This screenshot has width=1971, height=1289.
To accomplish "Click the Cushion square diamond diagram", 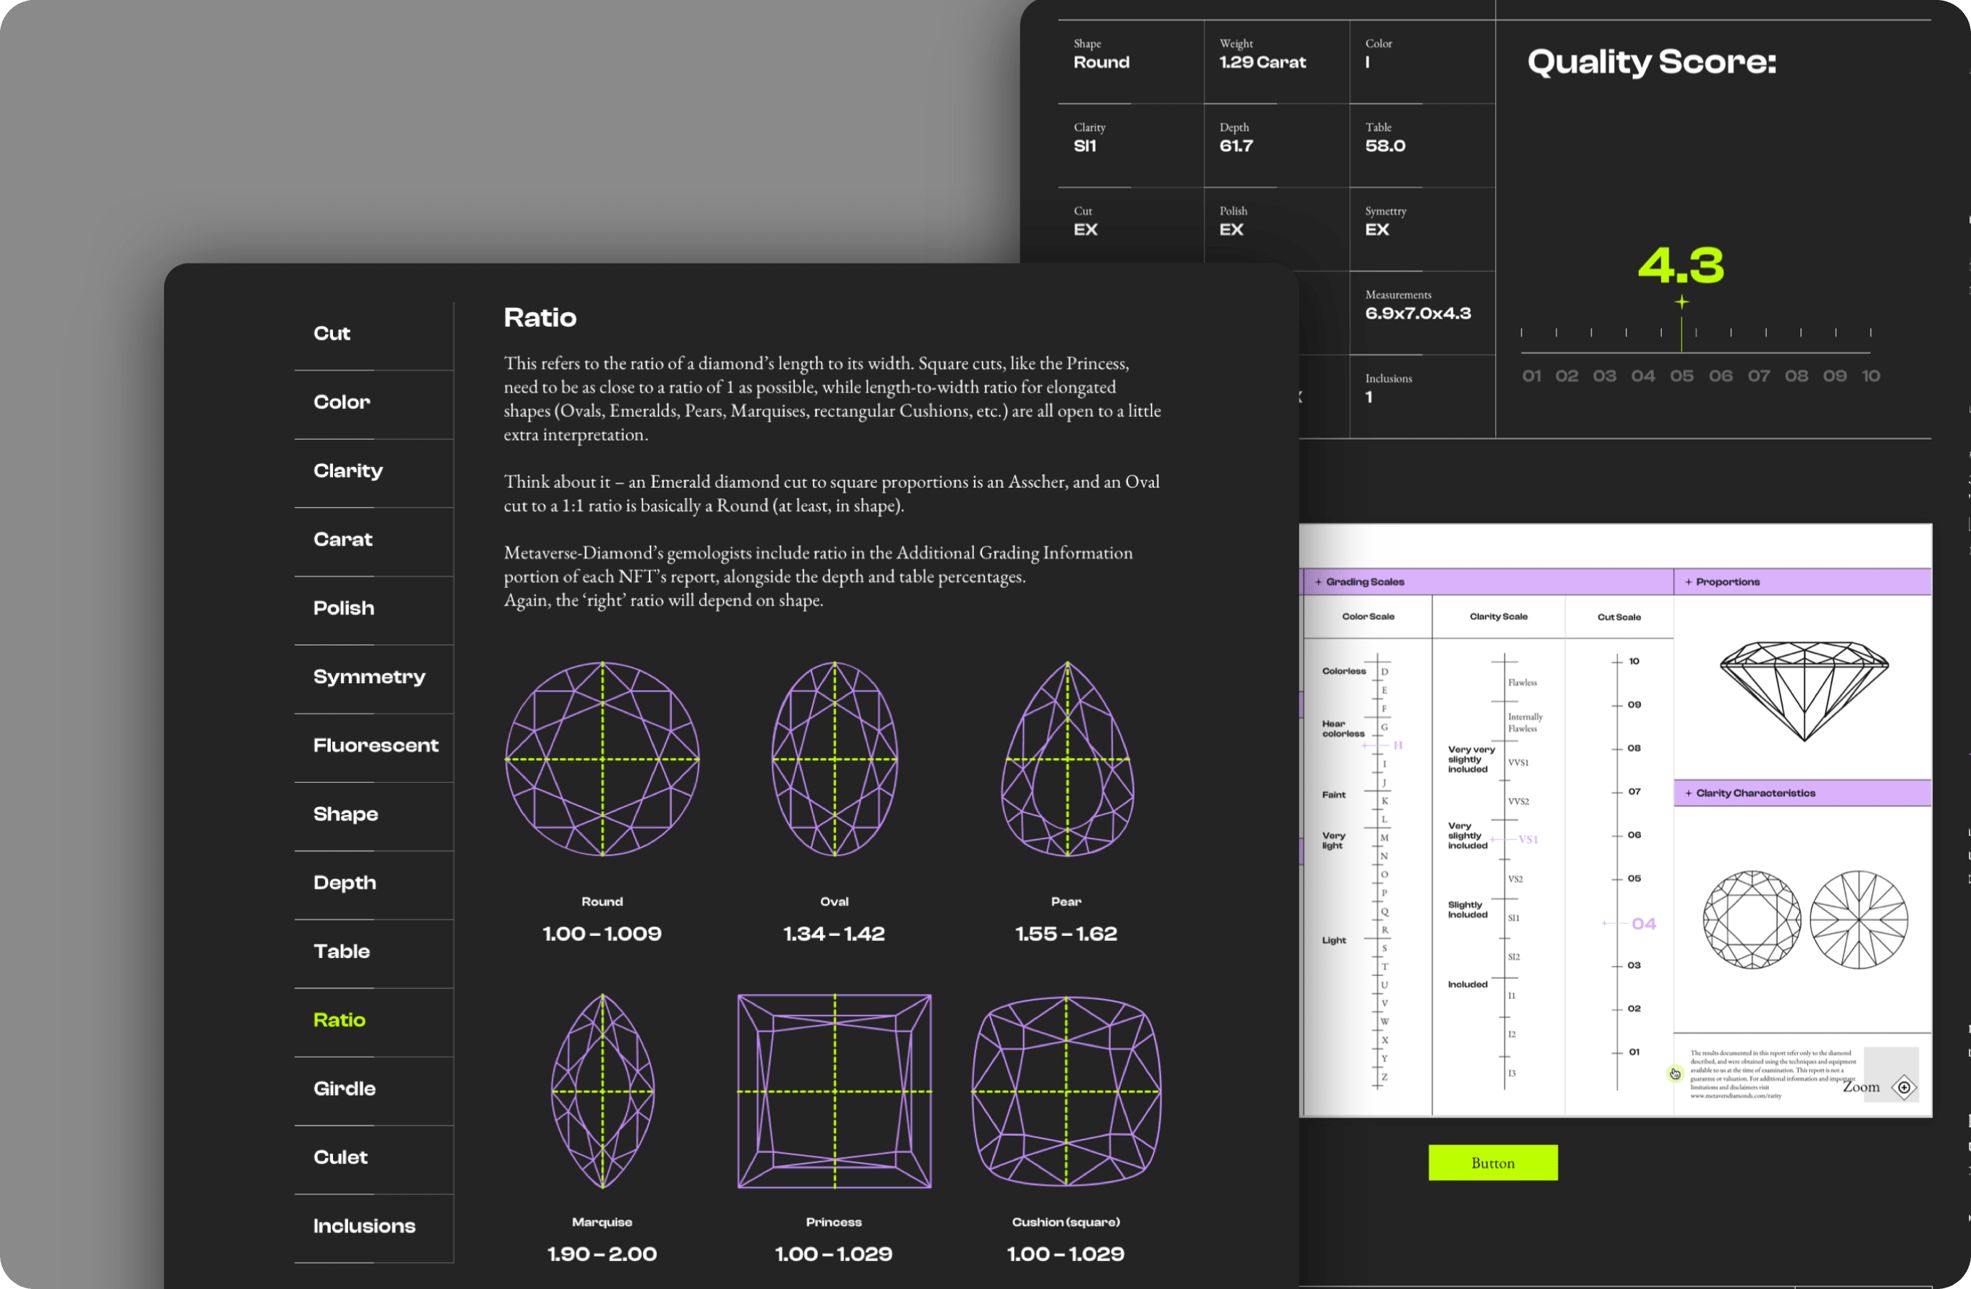I will click(1066, 1091).
